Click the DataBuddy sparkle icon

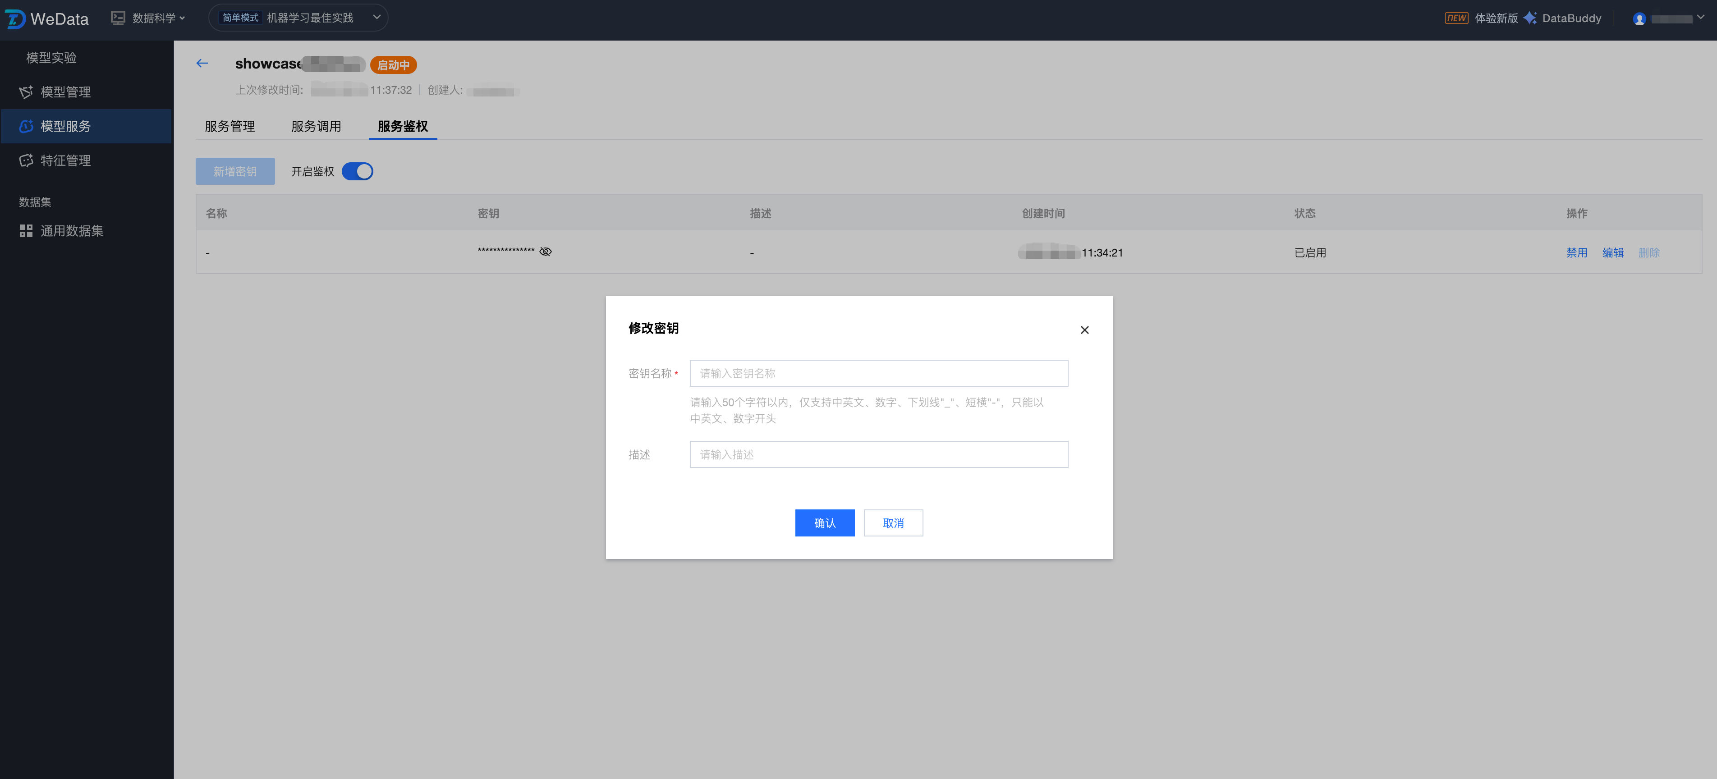point(1530,18)
